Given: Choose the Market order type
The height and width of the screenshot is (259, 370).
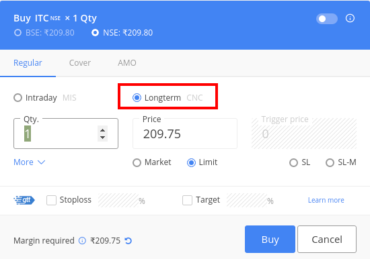Looking at the screenshot, I should point(137,162).
